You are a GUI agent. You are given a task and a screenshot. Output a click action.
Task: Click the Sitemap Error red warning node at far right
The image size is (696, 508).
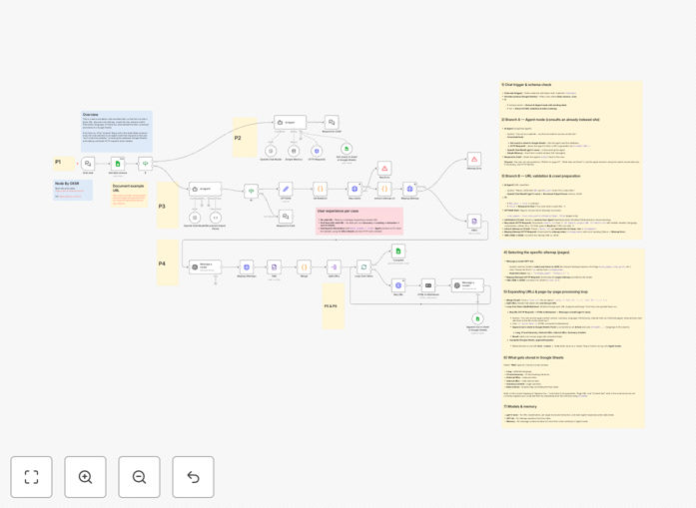[x=474, y=160]
